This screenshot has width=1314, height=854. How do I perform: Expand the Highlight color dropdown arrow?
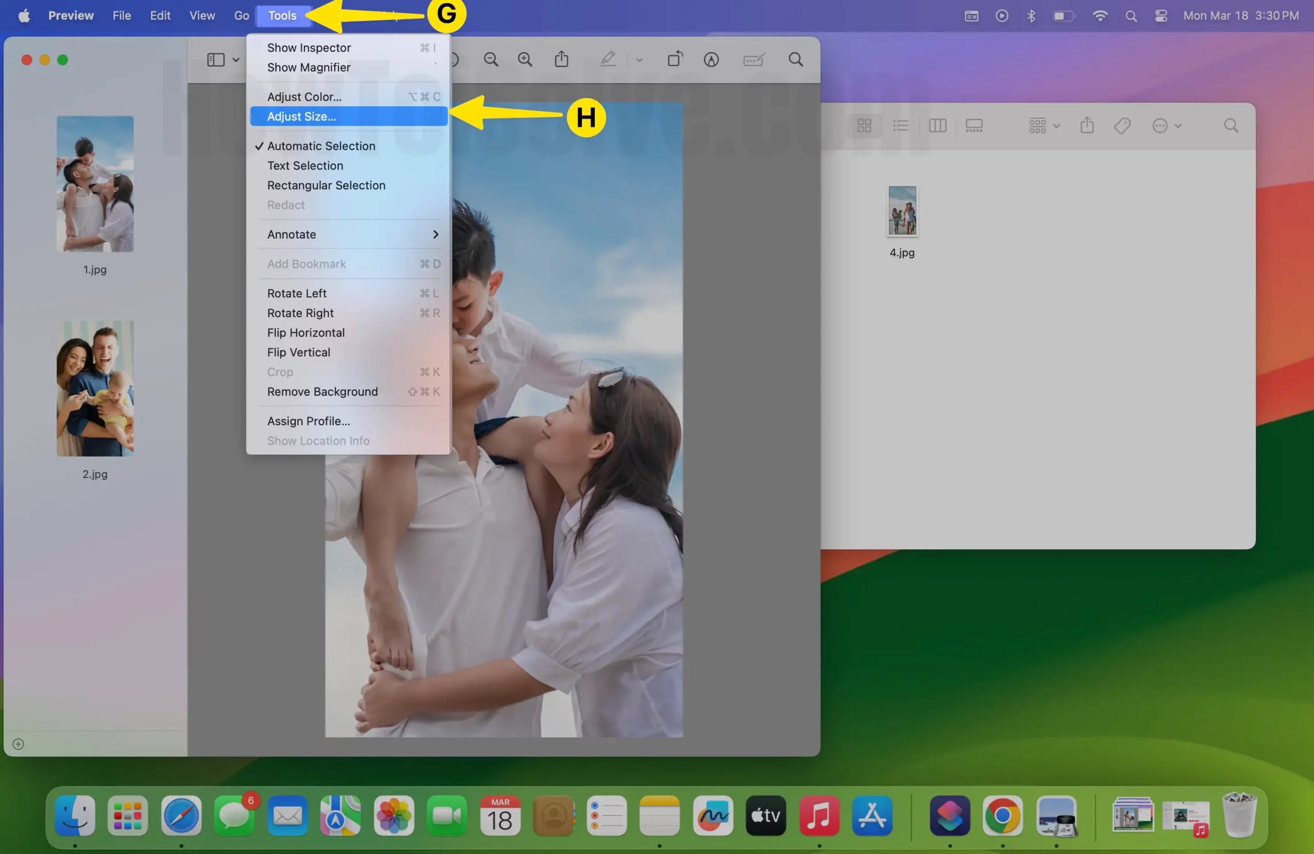pyautogui.click(x=640, y=60)
